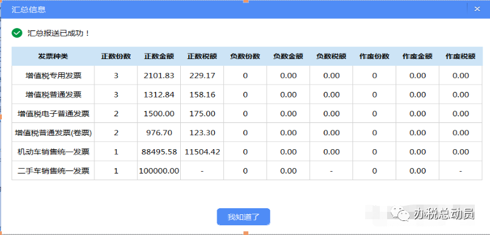The width and height of the screenshot is (490, 235).
Task: Click the amount cell 976.70
Action: (159, 133)
